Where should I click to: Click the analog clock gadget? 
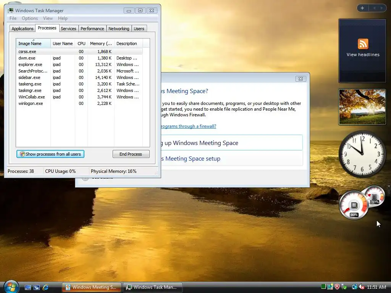coord(362,153)
